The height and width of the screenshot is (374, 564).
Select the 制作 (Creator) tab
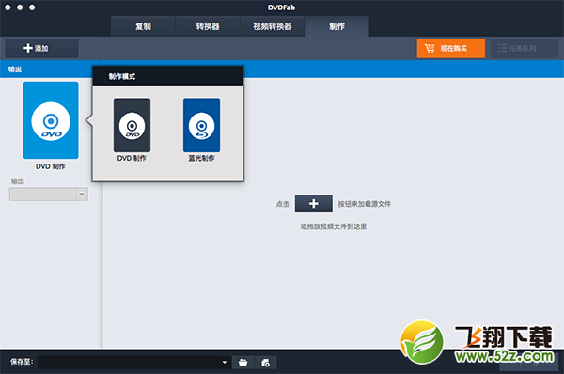[337, 26]
